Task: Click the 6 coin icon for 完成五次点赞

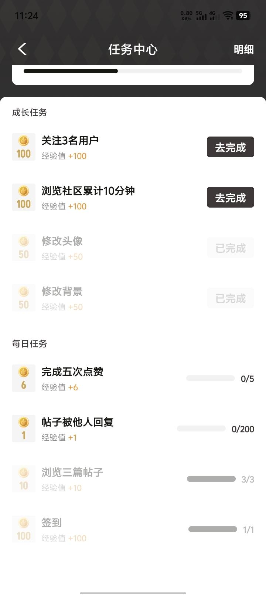Action: coord(24,378)
